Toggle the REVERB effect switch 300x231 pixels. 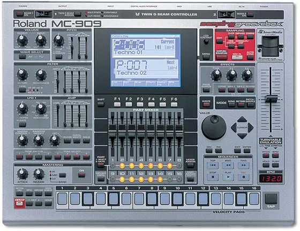pos(250,90)
